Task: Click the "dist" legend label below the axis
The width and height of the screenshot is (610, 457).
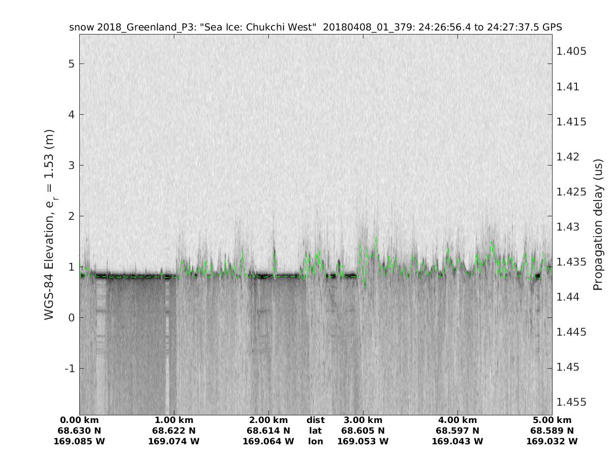Action: click(x=316, y=420)
